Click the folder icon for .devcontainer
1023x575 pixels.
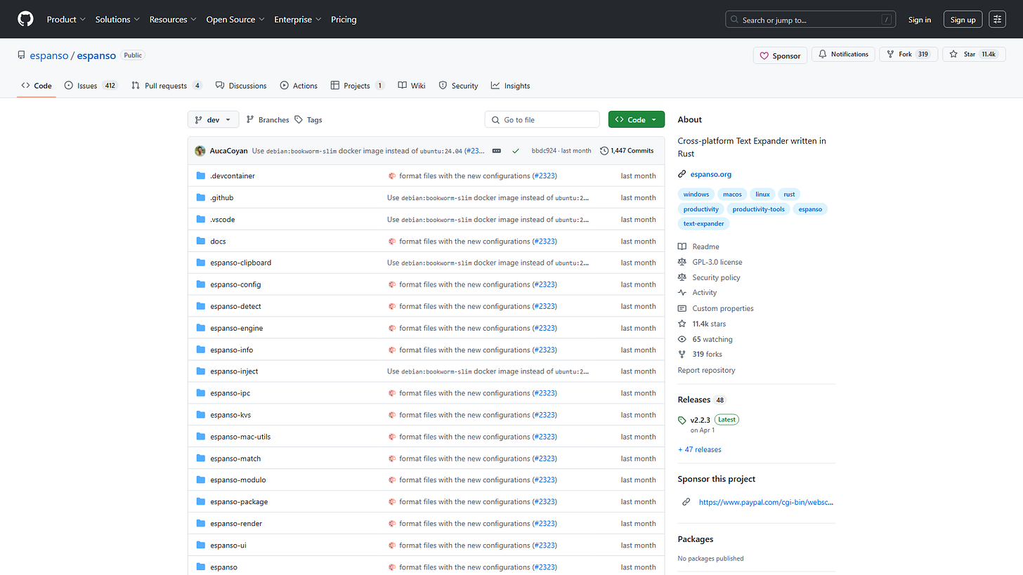pos(201,176)
